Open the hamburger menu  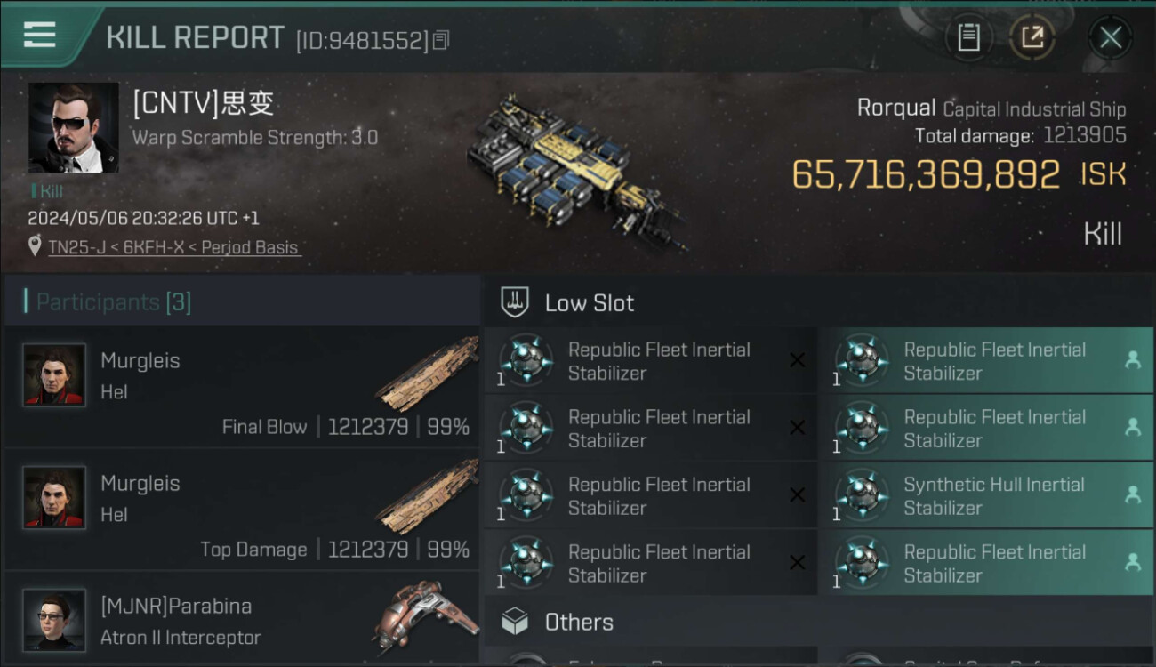(40, 36)
